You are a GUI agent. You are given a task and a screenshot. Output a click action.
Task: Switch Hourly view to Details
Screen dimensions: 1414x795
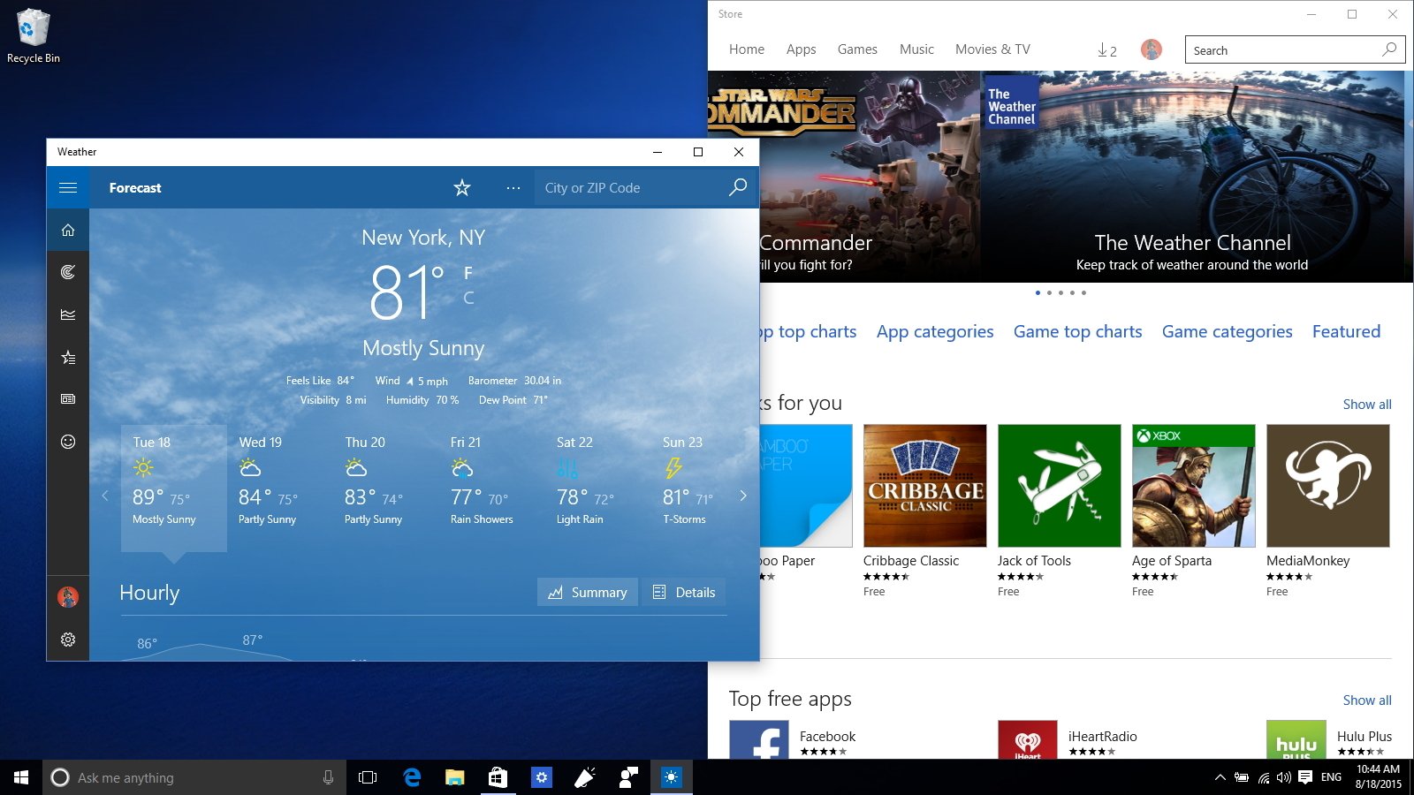click(684, 592)
